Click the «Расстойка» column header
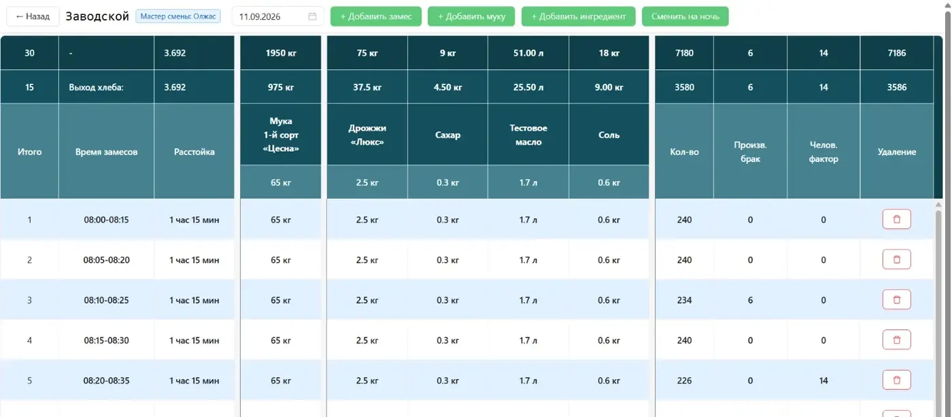Screen dimensions: 952x417 194,152
